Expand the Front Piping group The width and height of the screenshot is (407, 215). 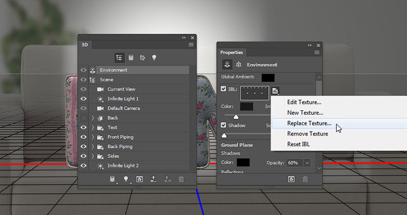[93, 137]
